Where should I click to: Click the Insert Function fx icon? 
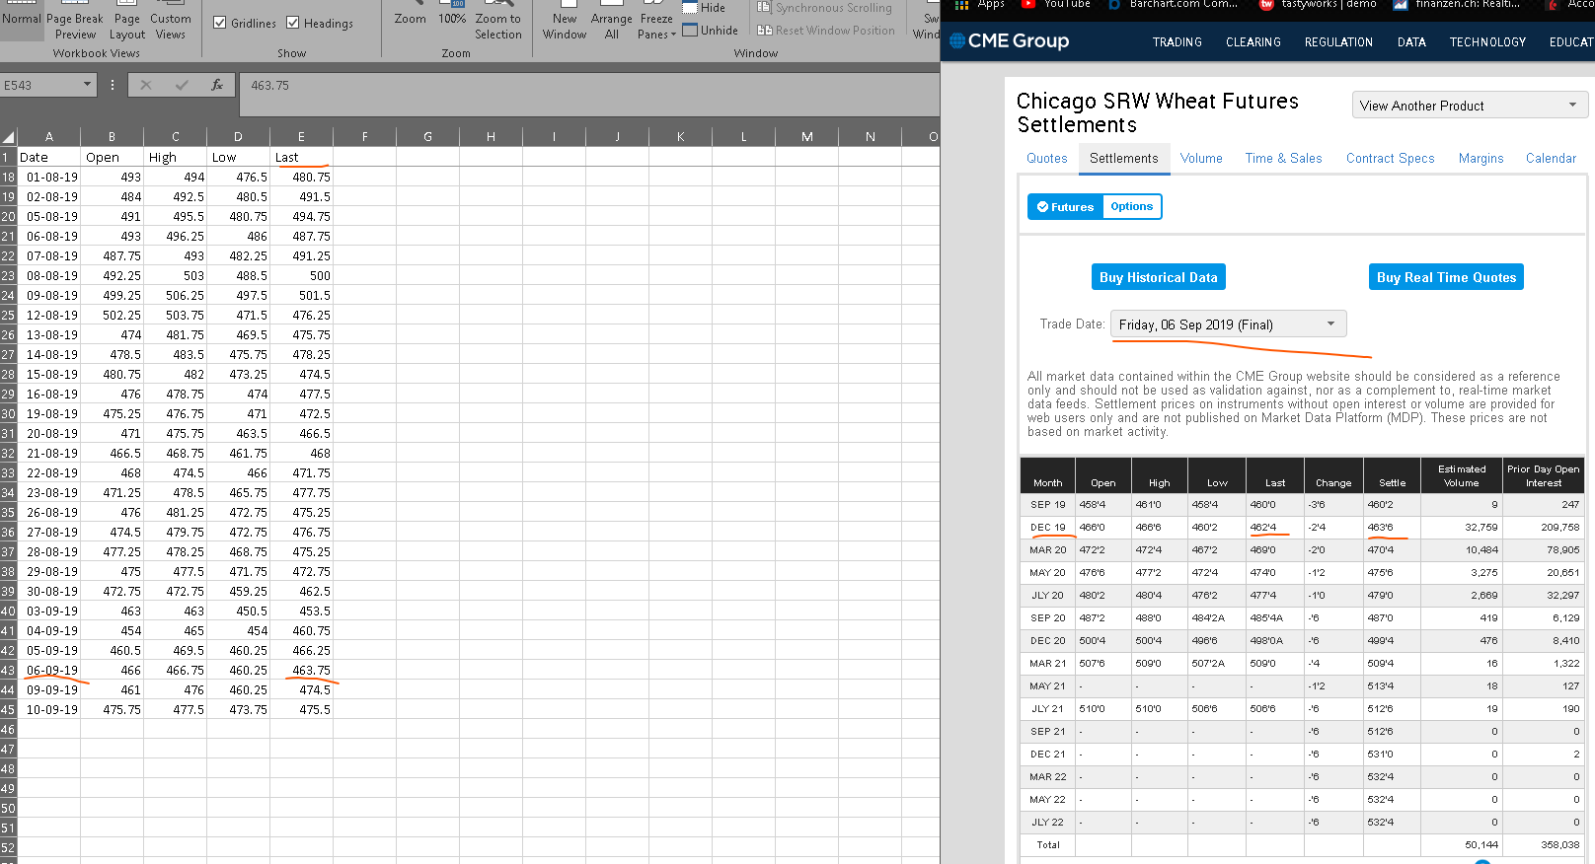point(217,86)
